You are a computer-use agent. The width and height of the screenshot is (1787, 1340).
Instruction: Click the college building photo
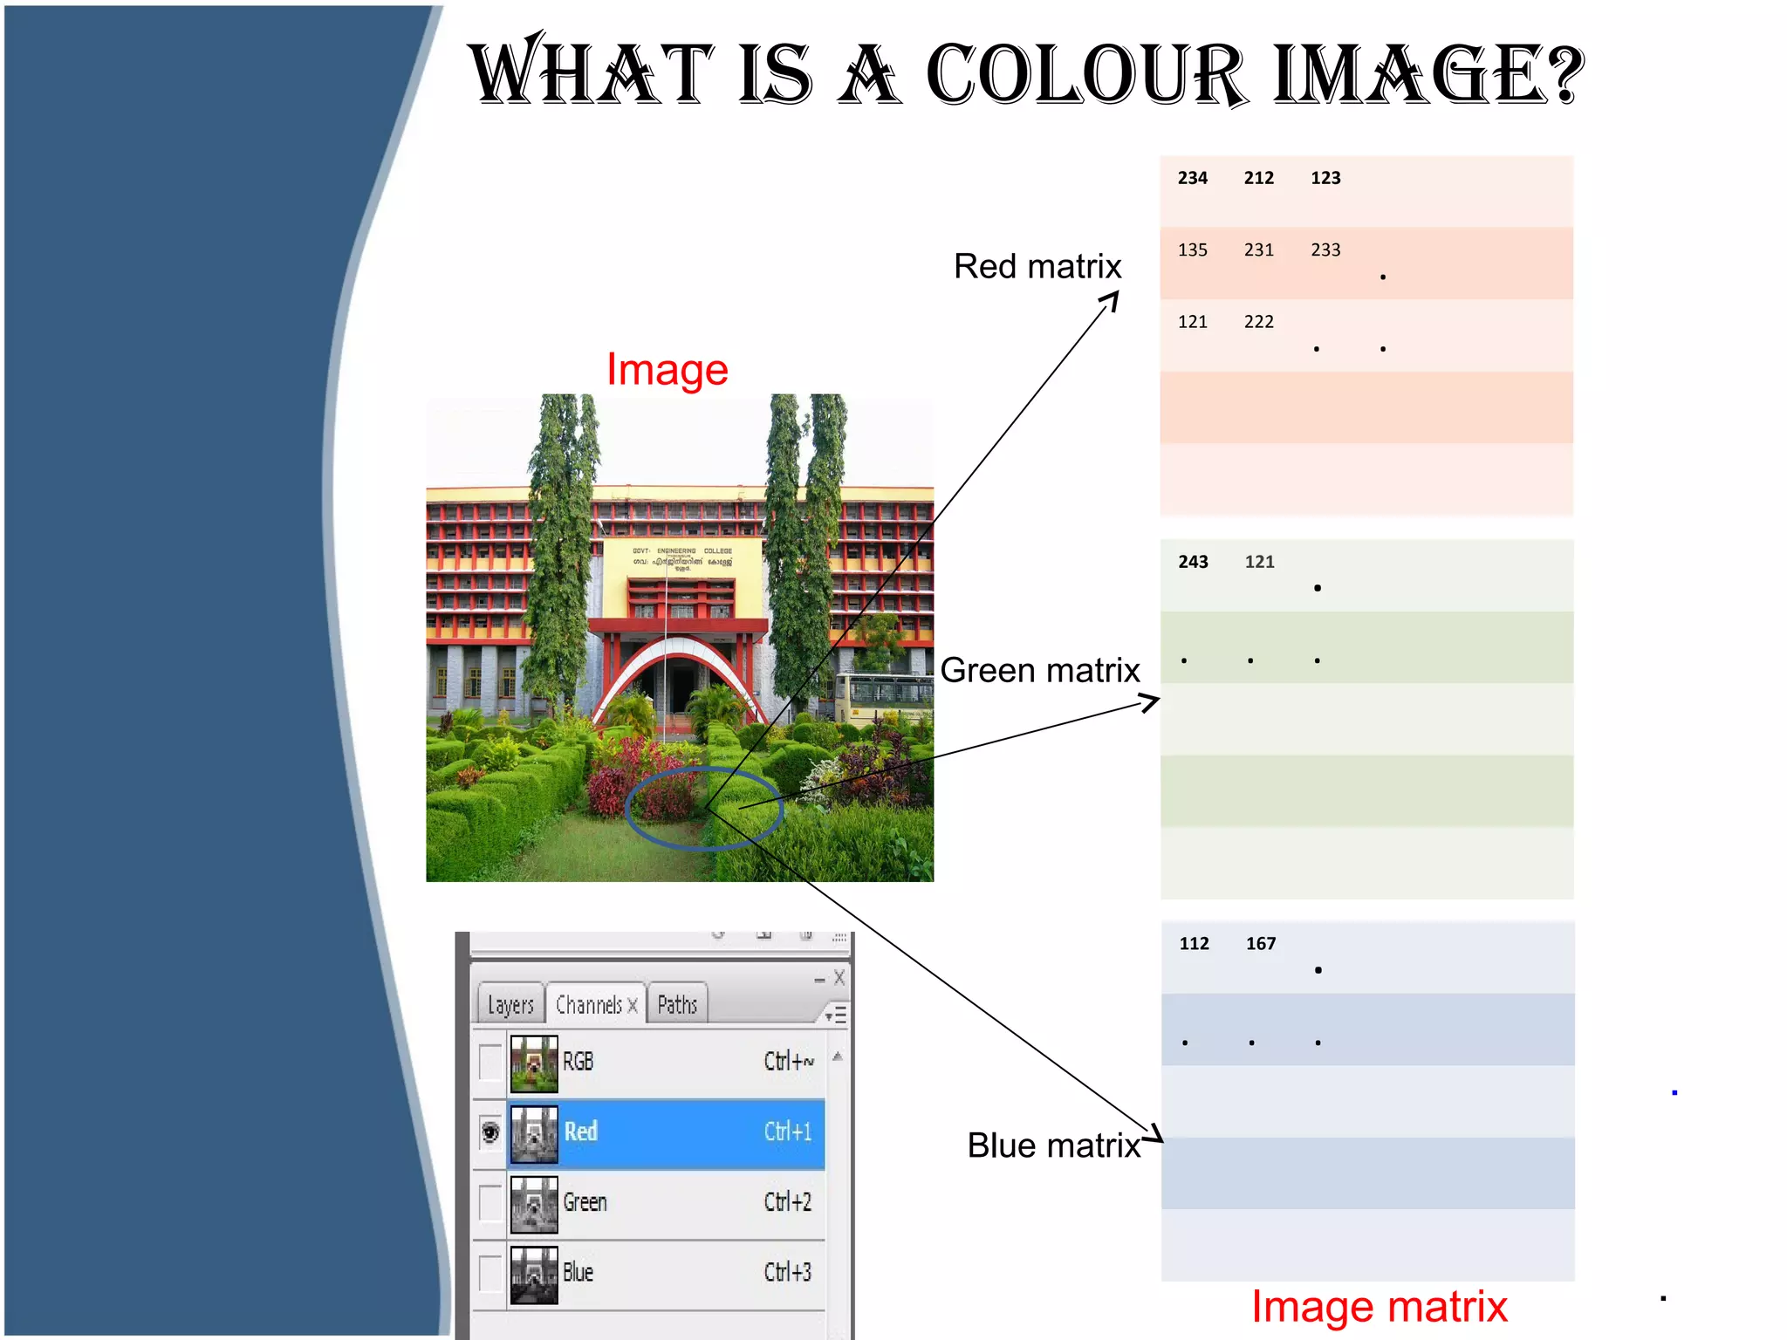tap(680, 638)
